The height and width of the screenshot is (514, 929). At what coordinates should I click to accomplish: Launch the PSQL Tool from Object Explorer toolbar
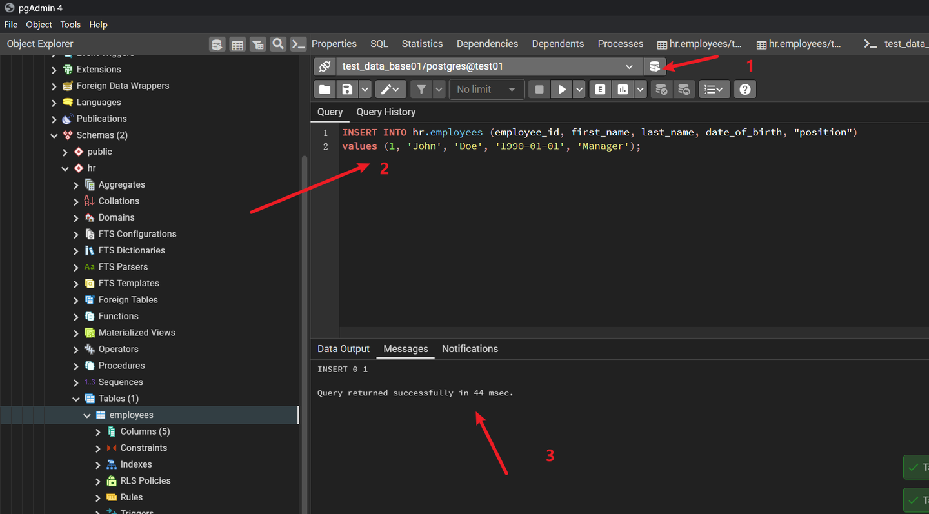click(x=298, y=44)
